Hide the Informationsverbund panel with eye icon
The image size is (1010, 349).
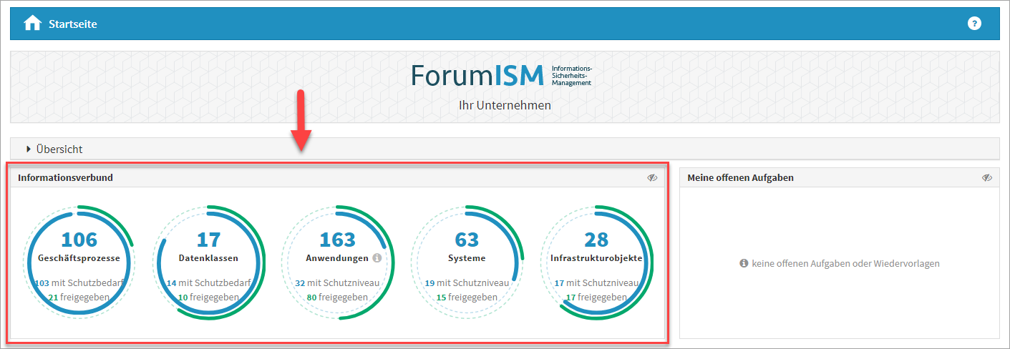click(652, 177)
